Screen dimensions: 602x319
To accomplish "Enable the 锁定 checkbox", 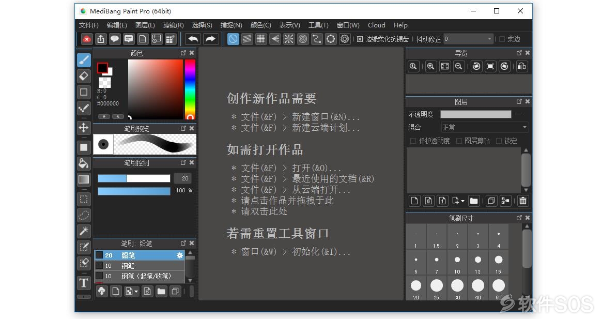I will click(x=499, y=141).
